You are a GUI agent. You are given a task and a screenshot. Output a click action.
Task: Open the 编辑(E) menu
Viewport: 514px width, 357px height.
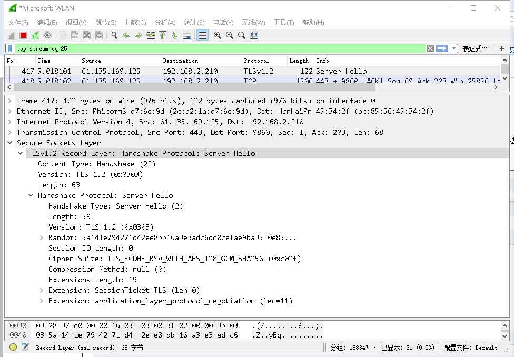[47, 22]
